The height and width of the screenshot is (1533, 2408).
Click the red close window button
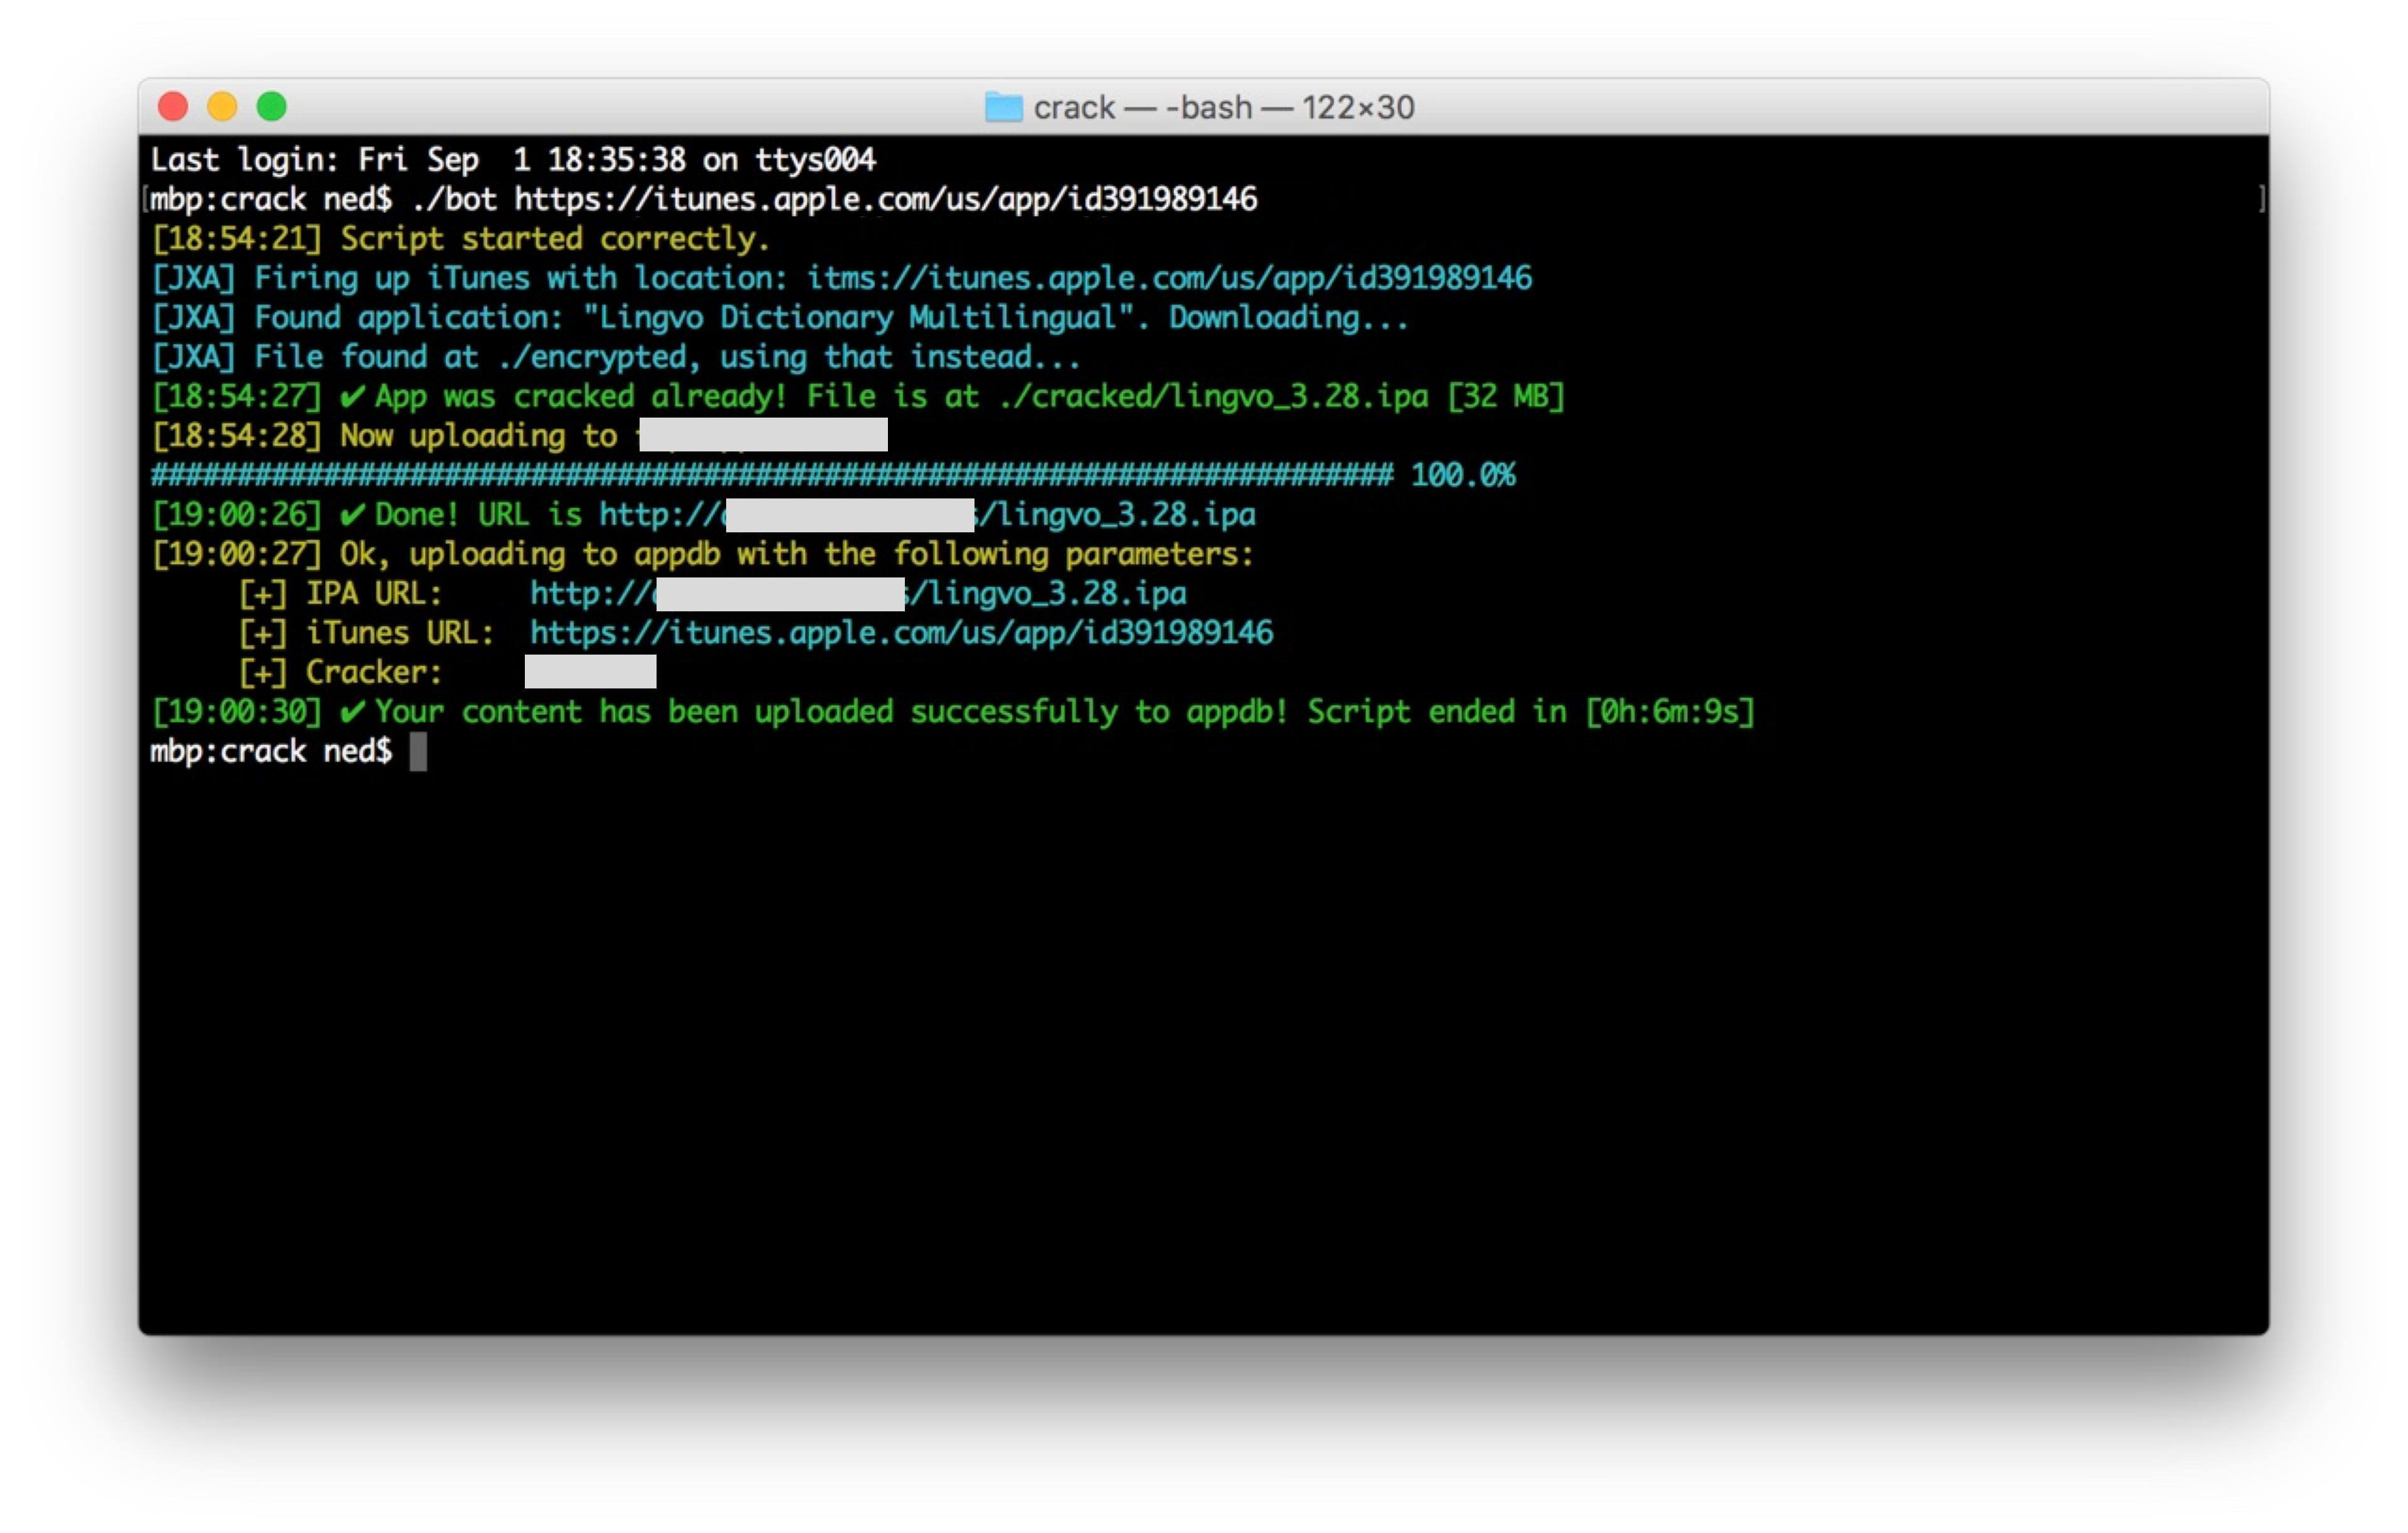[173, 106]
